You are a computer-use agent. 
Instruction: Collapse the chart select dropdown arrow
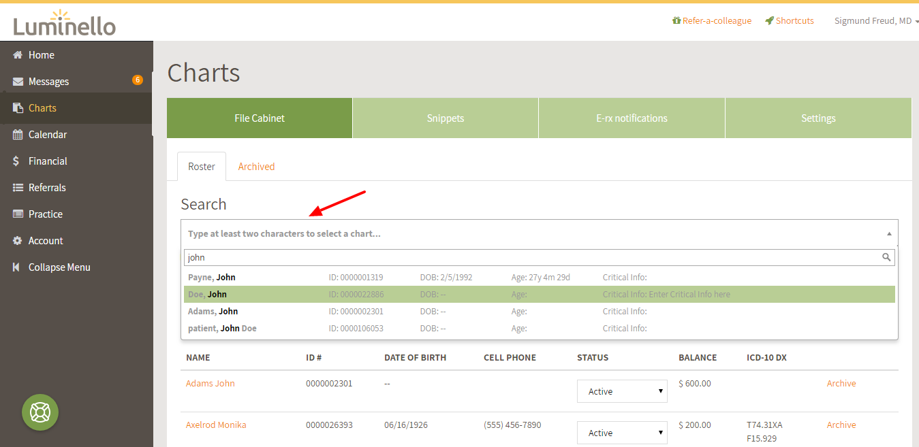pyautogui.click(x=888, y=233)
